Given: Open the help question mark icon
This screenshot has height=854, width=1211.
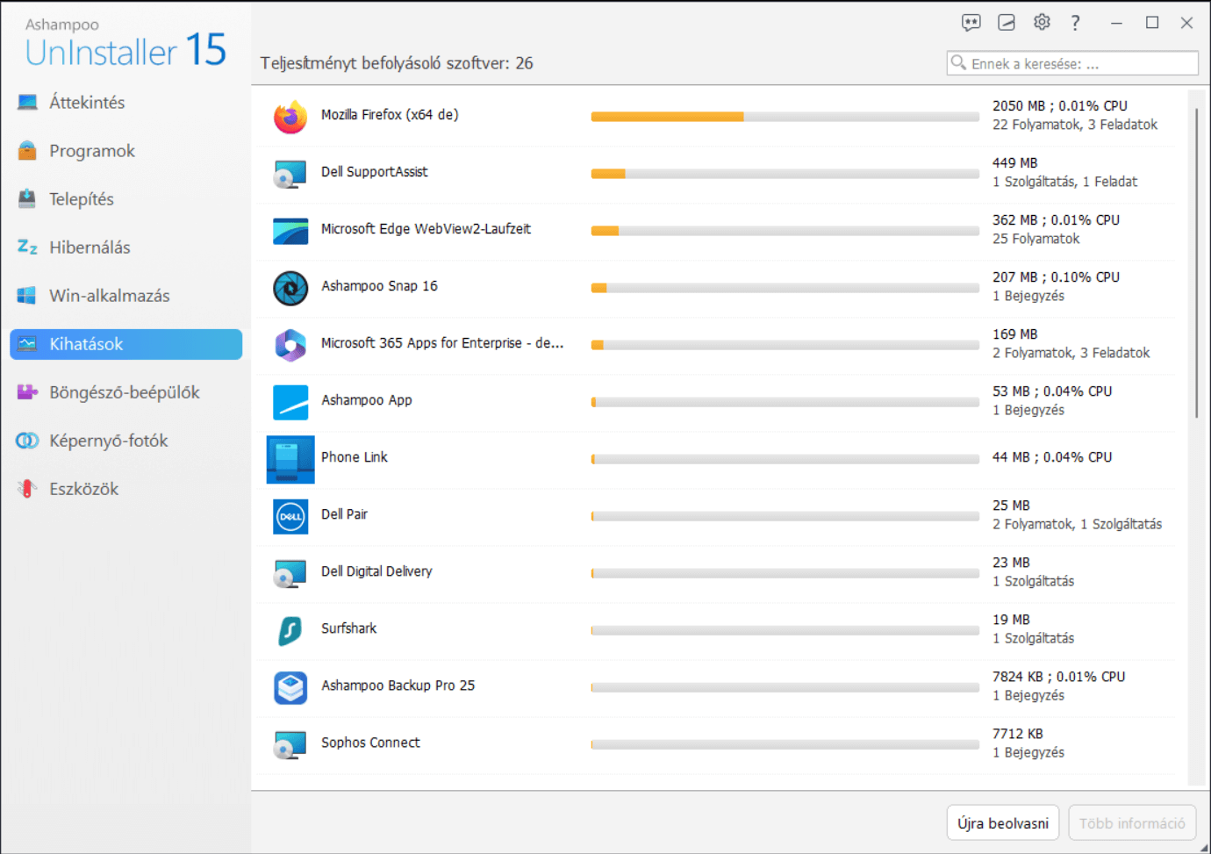Looking at the screenshot, I should (x=1075, y=23).
